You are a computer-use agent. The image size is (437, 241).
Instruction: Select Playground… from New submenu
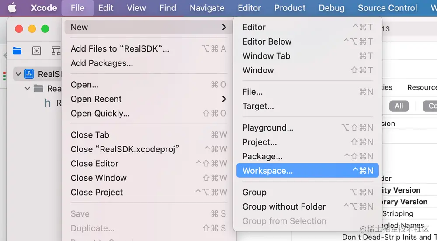[307, 128]
